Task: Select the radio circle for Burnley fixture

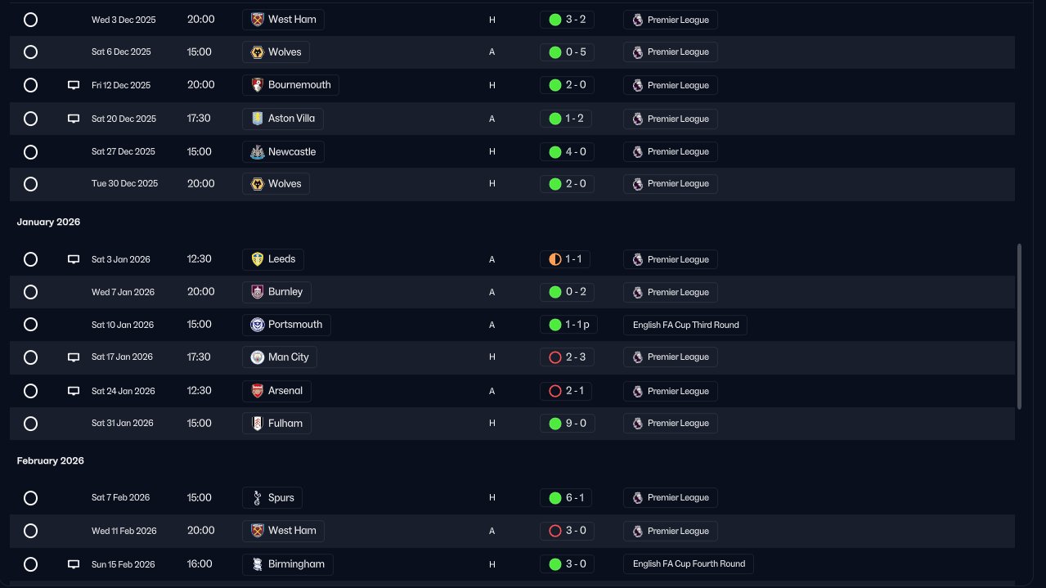Action: pos(30,292)
